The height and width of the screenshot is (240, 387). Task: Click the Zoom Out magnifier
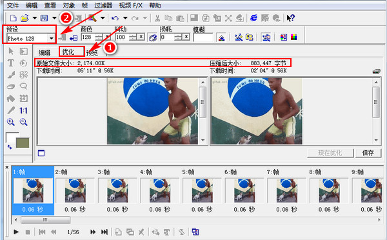(x=23, y=122)
